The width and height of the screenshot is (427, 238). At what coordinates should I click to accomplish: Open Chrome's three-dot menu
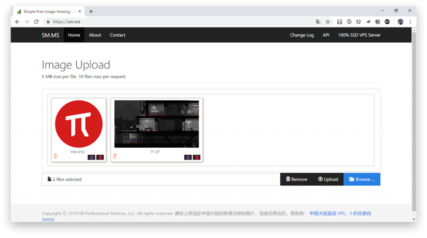410,22
